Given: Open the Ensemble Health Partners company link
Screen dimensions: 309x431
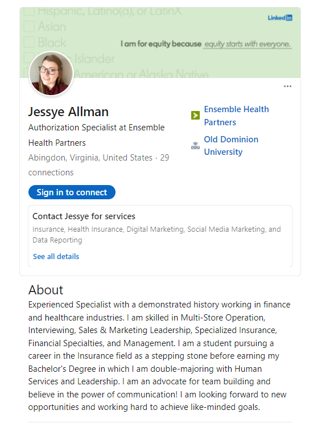Looking at the screenshot, I should click(x=236, y=116).
